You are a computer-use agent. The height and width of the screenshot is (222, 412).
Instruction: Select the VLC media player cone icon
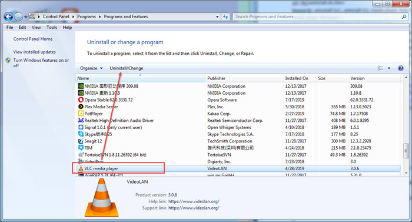(x=81, y=168)
